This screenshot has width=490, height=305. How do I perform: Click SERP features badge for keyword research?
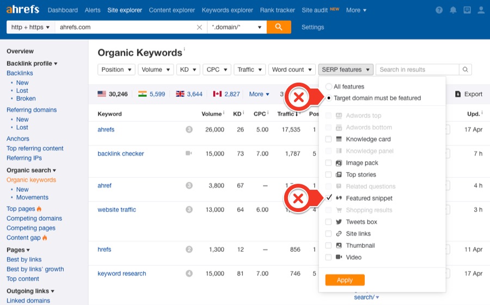tap(189, 273)
